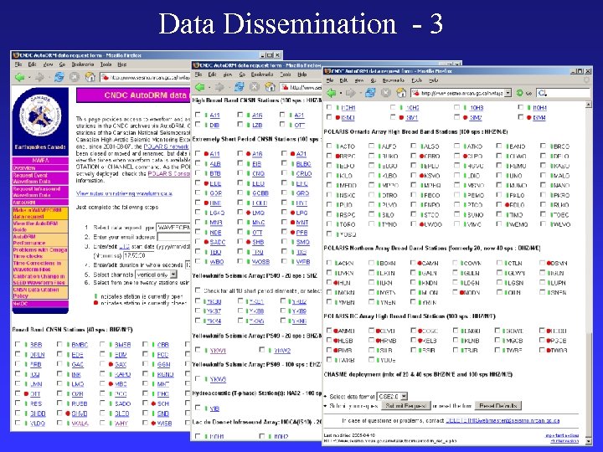Open Back history dropdown arrow in right window

(x=340, y=94)
